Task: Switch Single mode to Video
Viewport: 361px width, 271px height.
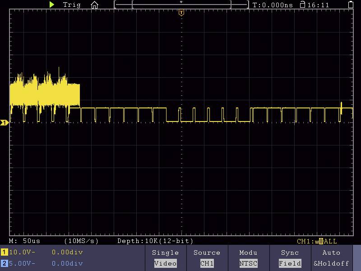Action: (x=165, y=263)
